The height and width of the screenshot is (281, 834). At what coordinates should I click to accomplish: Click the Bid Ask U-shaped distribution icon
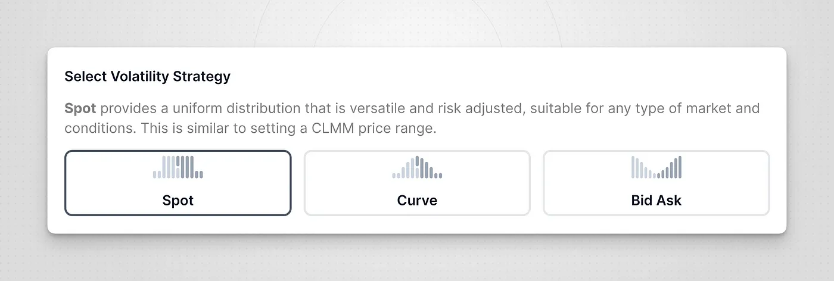(x=656, y=167)
